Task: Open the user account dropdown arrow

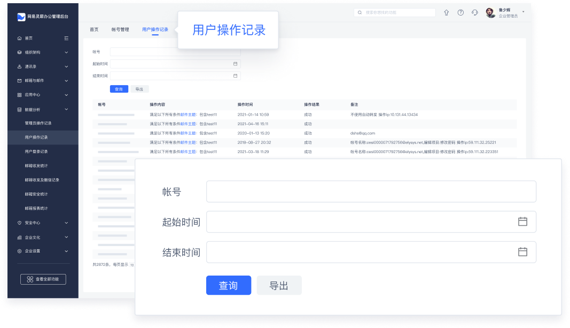Action: coord(523,11)
